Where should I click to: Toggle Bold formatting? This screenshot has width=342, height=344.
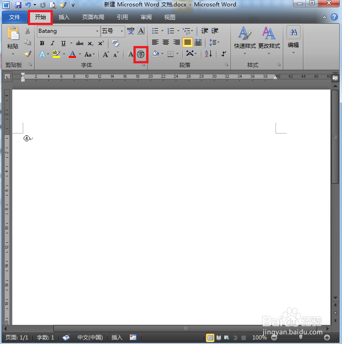(x=42, y=43)
